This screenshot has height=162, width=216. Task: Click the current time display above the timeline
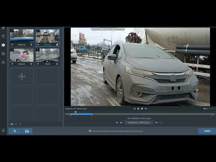point(76,109)
